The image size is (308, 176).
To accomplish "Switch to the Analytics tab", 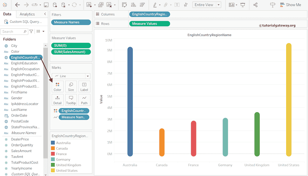I will point(27,14).
